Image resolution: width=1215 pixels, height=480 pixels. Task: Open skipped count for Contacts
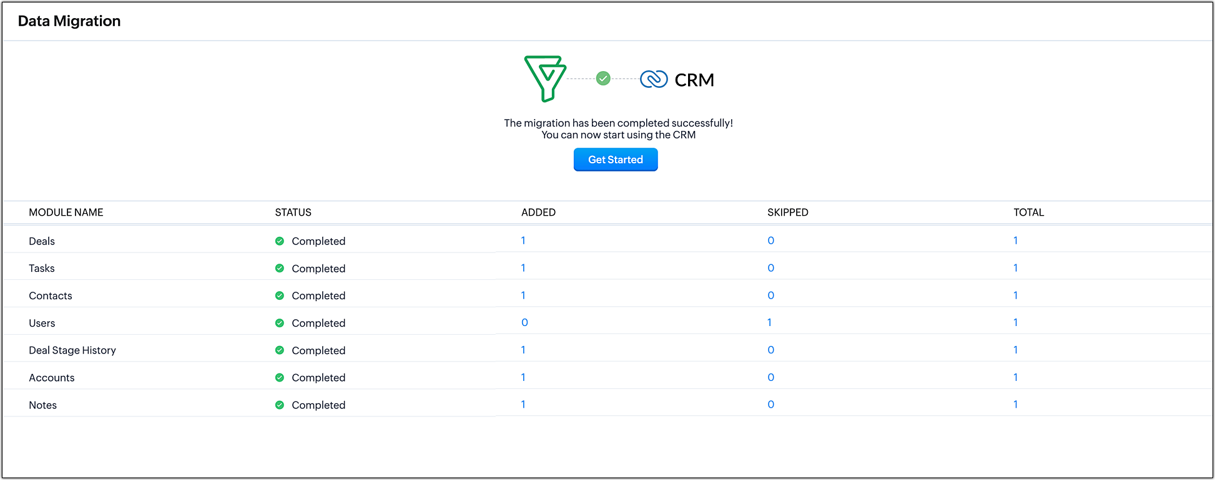pos(771,295)
